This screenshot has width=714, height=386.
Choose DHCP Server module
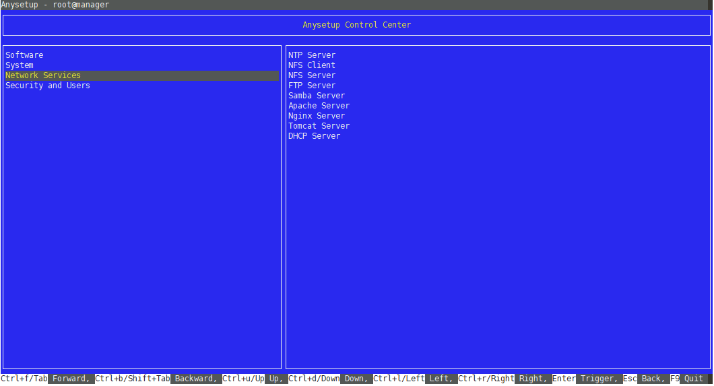tap(315, 136)
